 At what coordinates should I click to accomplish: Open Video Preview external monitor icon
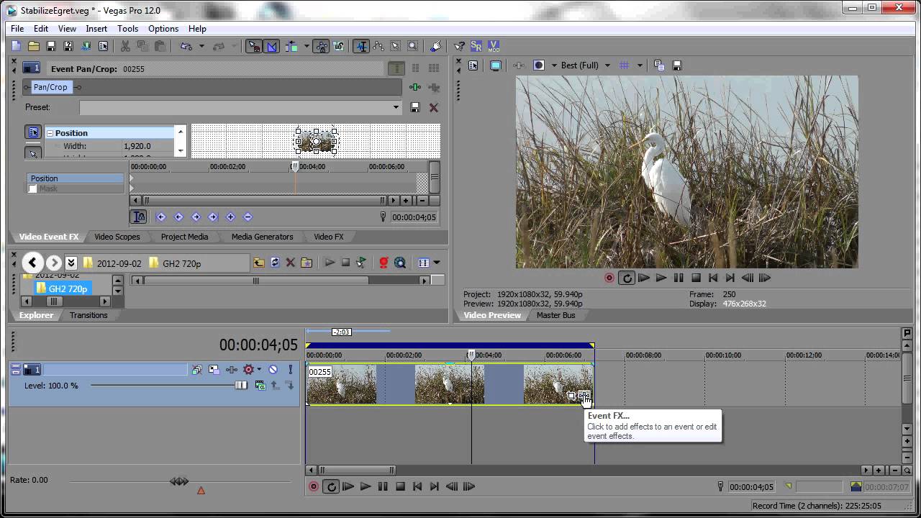495,65
